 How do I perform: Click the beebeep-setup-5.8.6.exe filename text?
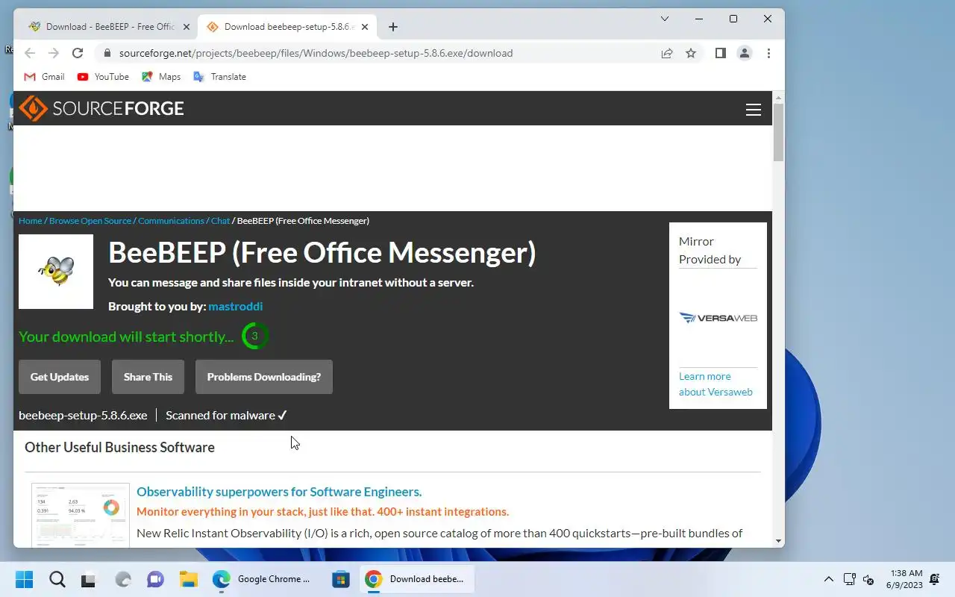coord(83,415)
